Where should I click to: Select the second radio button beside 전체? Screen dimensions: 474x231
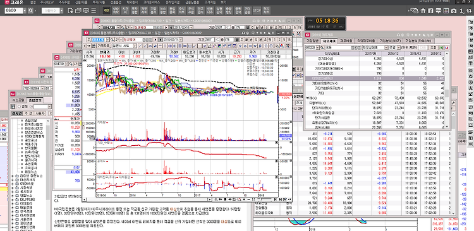(x=31, y=107)
